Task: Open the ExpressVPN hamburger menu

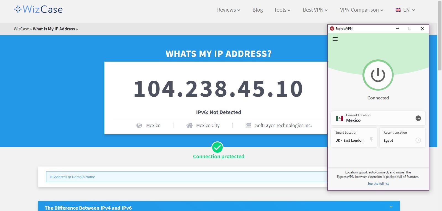Action: tap(335, 39)
